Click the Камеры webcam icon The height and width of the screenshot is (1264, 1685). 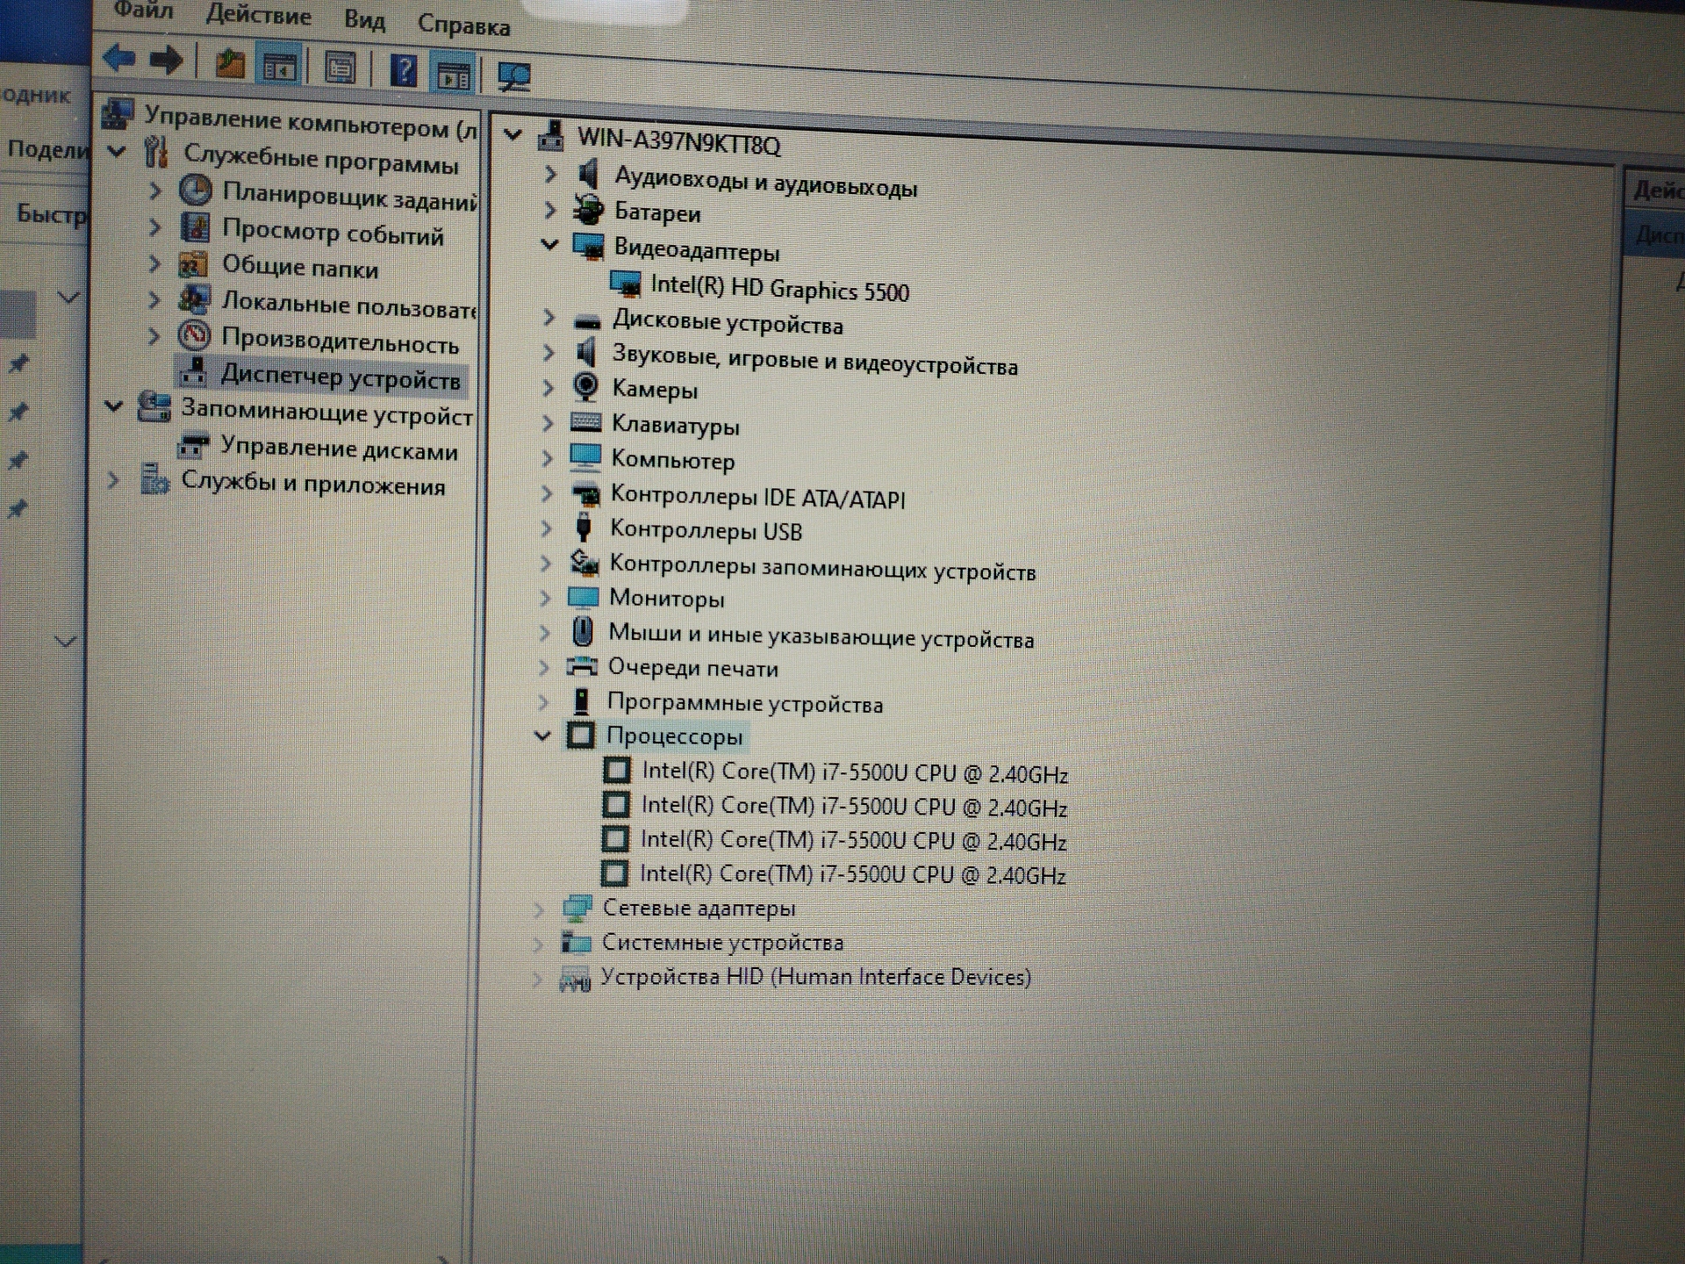pyautogui.click(x=585, y=387)
